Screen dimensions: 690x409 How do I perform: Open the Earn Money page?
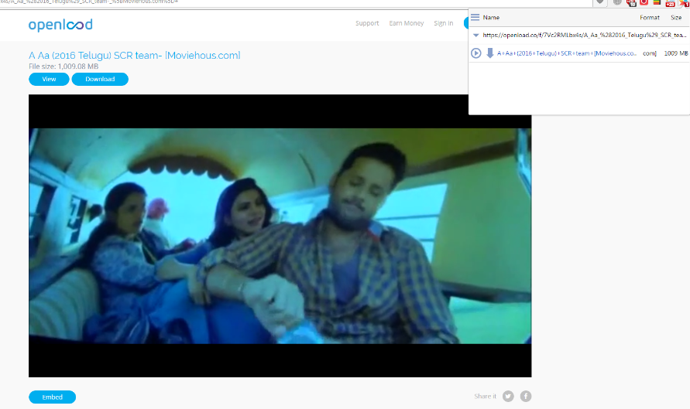coord(406,23)
